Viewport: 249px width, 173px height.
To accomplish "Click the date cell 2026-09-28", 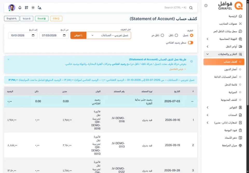I will coord(172,170).
